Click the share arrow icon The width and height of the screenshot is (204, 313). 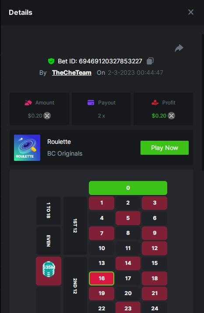[x=179, y=48]
